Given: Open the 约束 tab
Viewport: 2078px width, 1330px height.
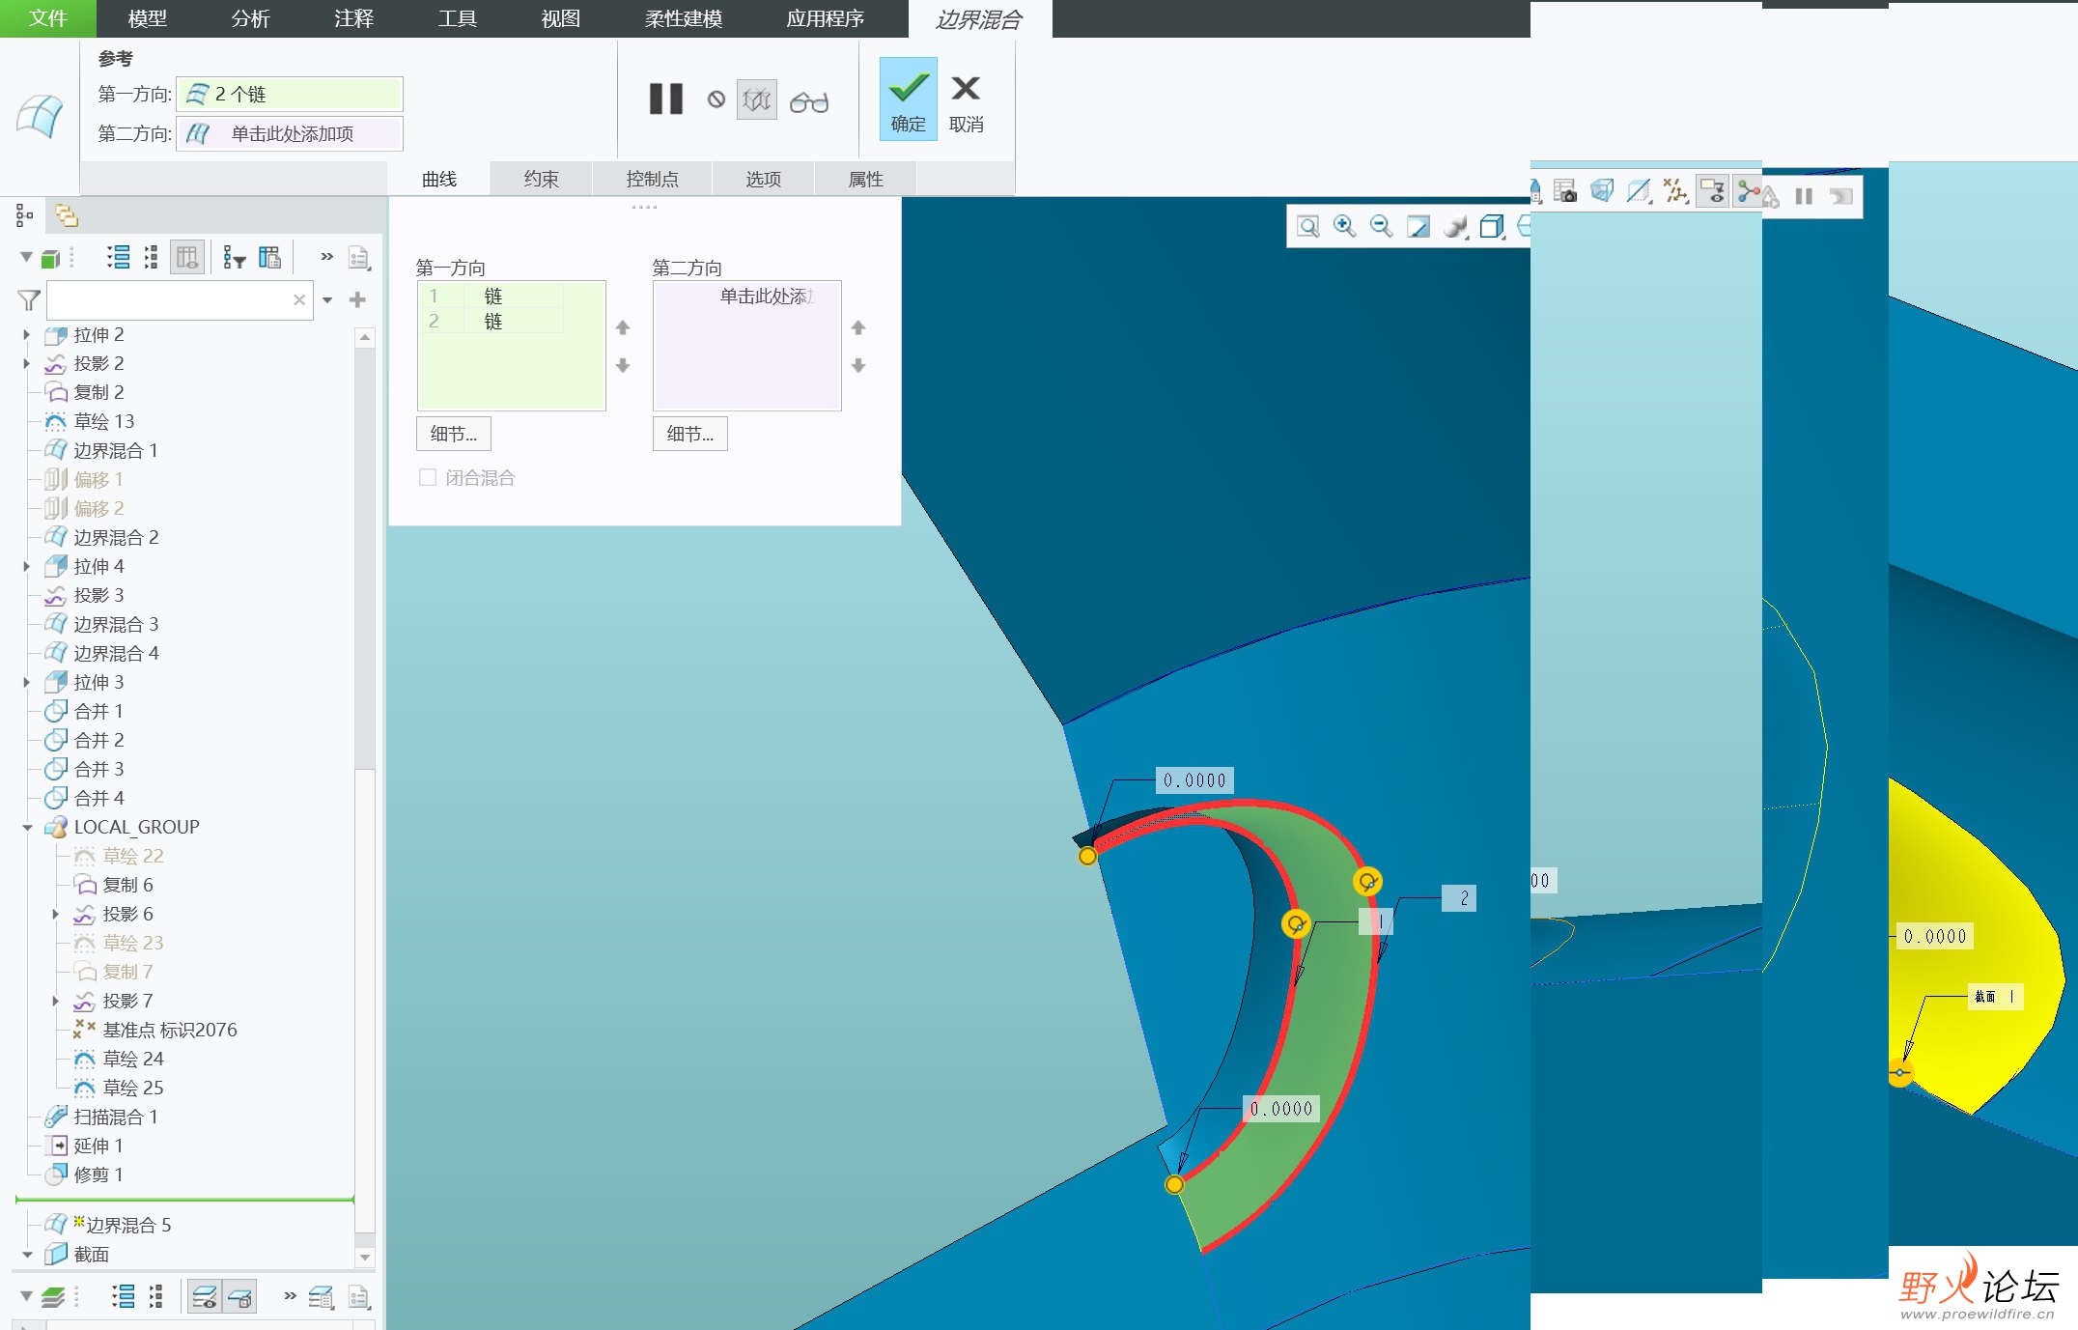Looking at the screenshot, I should pyautogui.click(x=542, y=179).
